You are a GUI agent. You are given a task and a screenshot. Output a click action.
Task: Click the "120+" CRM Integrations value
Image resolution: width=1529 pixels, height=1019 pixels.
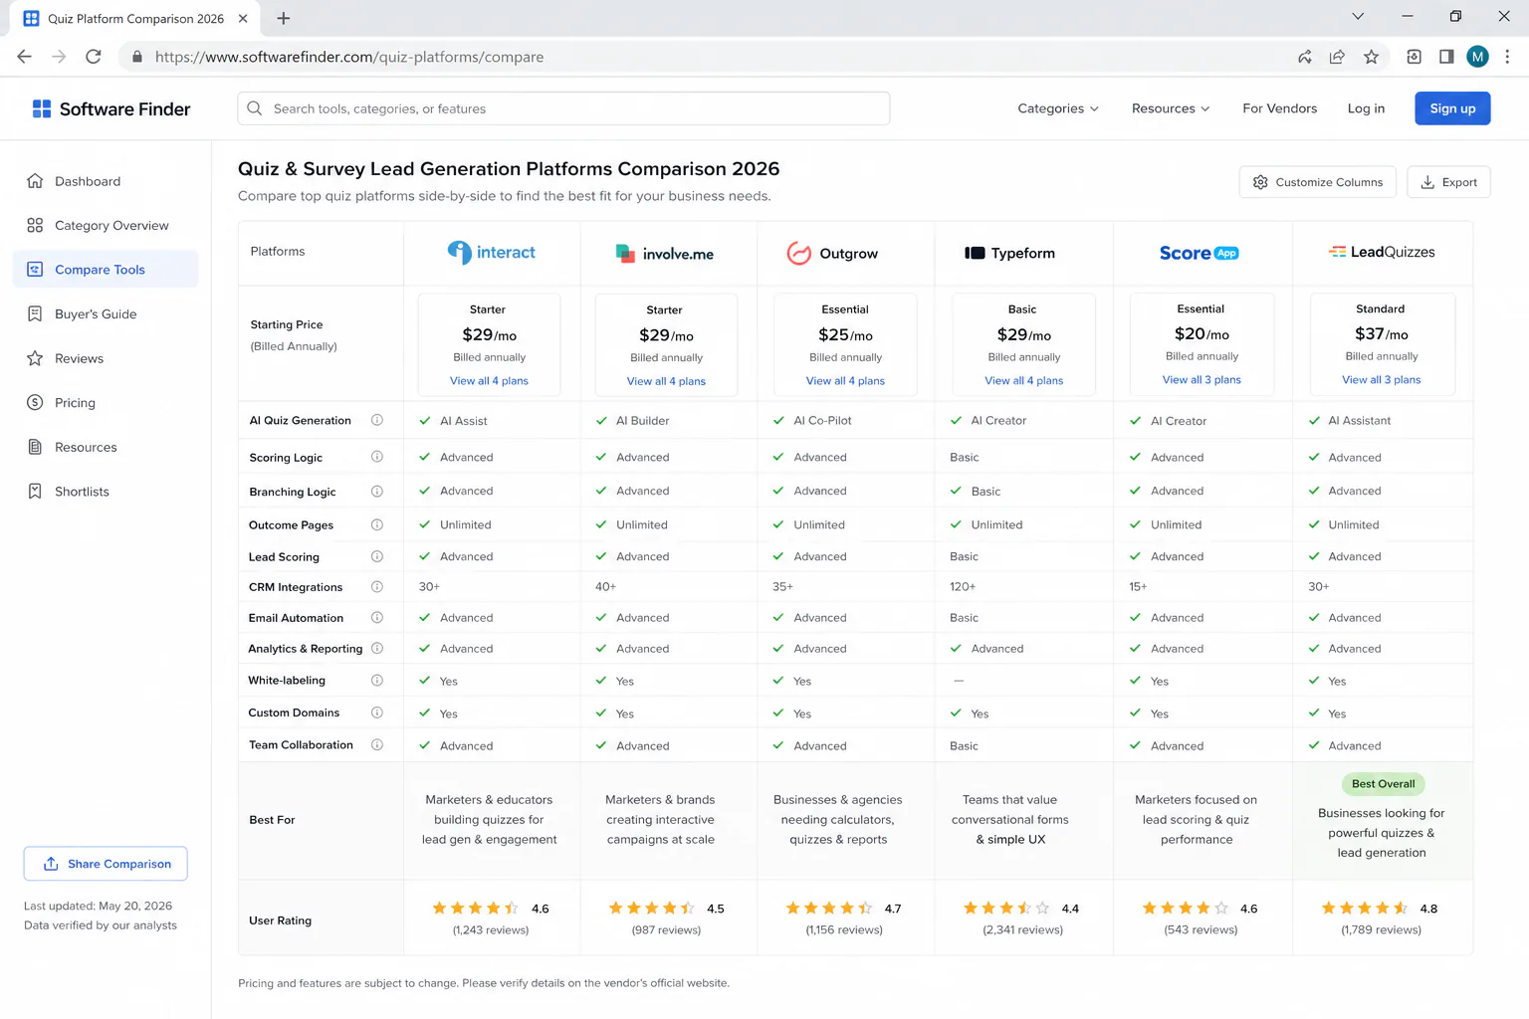[963, 587]
